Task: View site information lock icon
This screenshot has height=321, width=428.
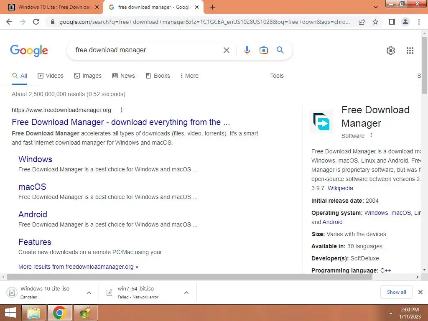Action: tap(53, 22)
